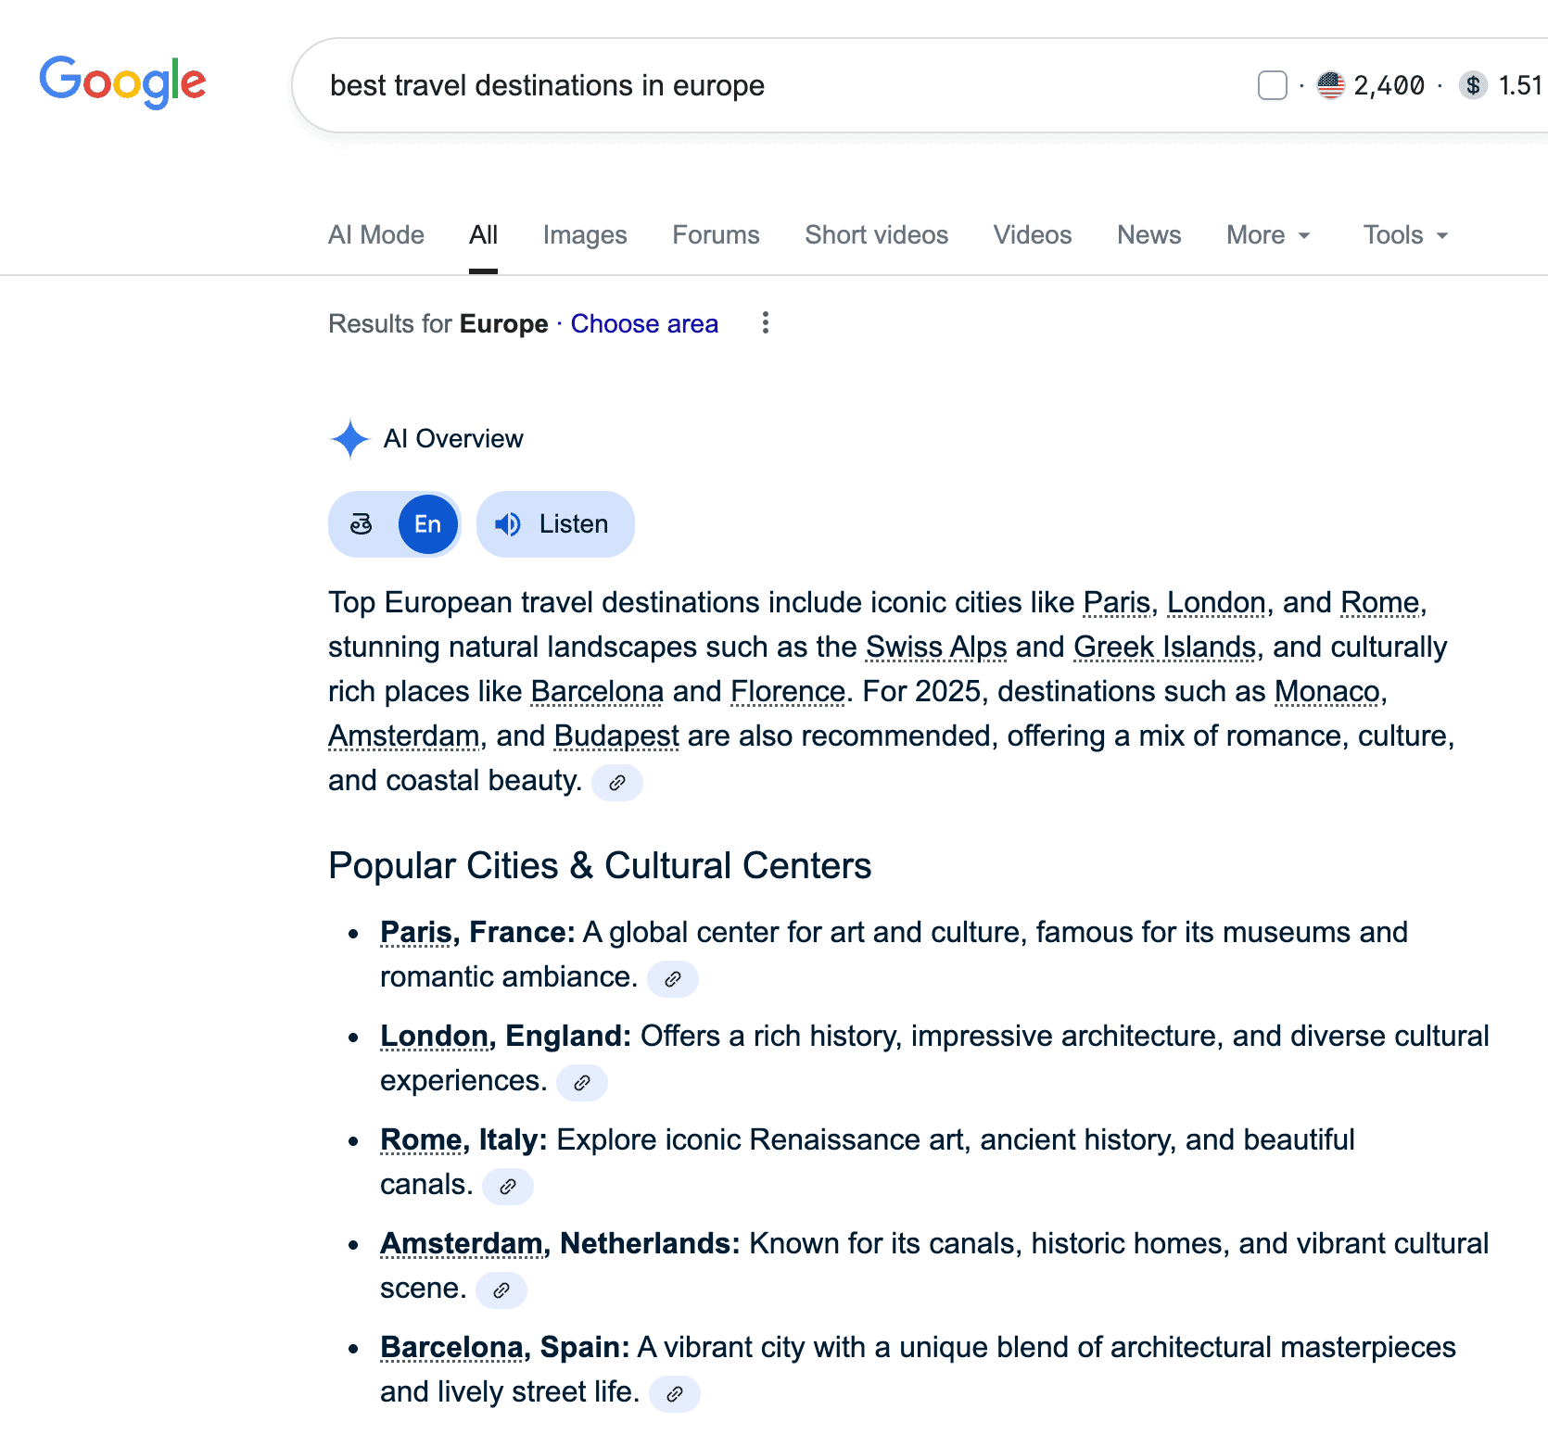The height and width of the screenshot is (1434, 1548).
Task: Open the AI Mode tab
Action: point(376,235)
